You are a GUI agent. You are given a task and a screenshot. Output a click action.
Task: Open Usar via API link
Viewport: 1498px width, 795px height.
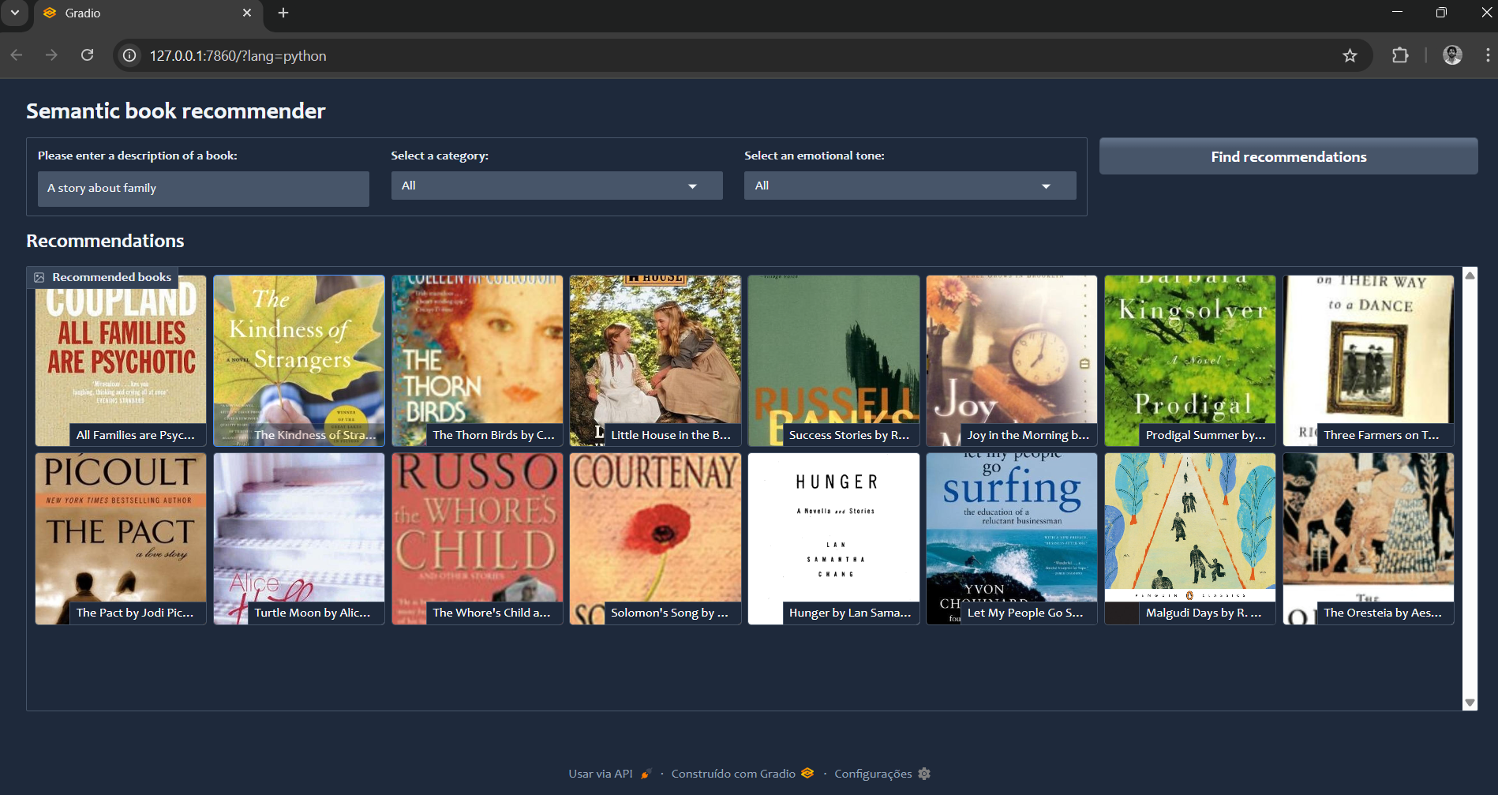coord(610,774)
